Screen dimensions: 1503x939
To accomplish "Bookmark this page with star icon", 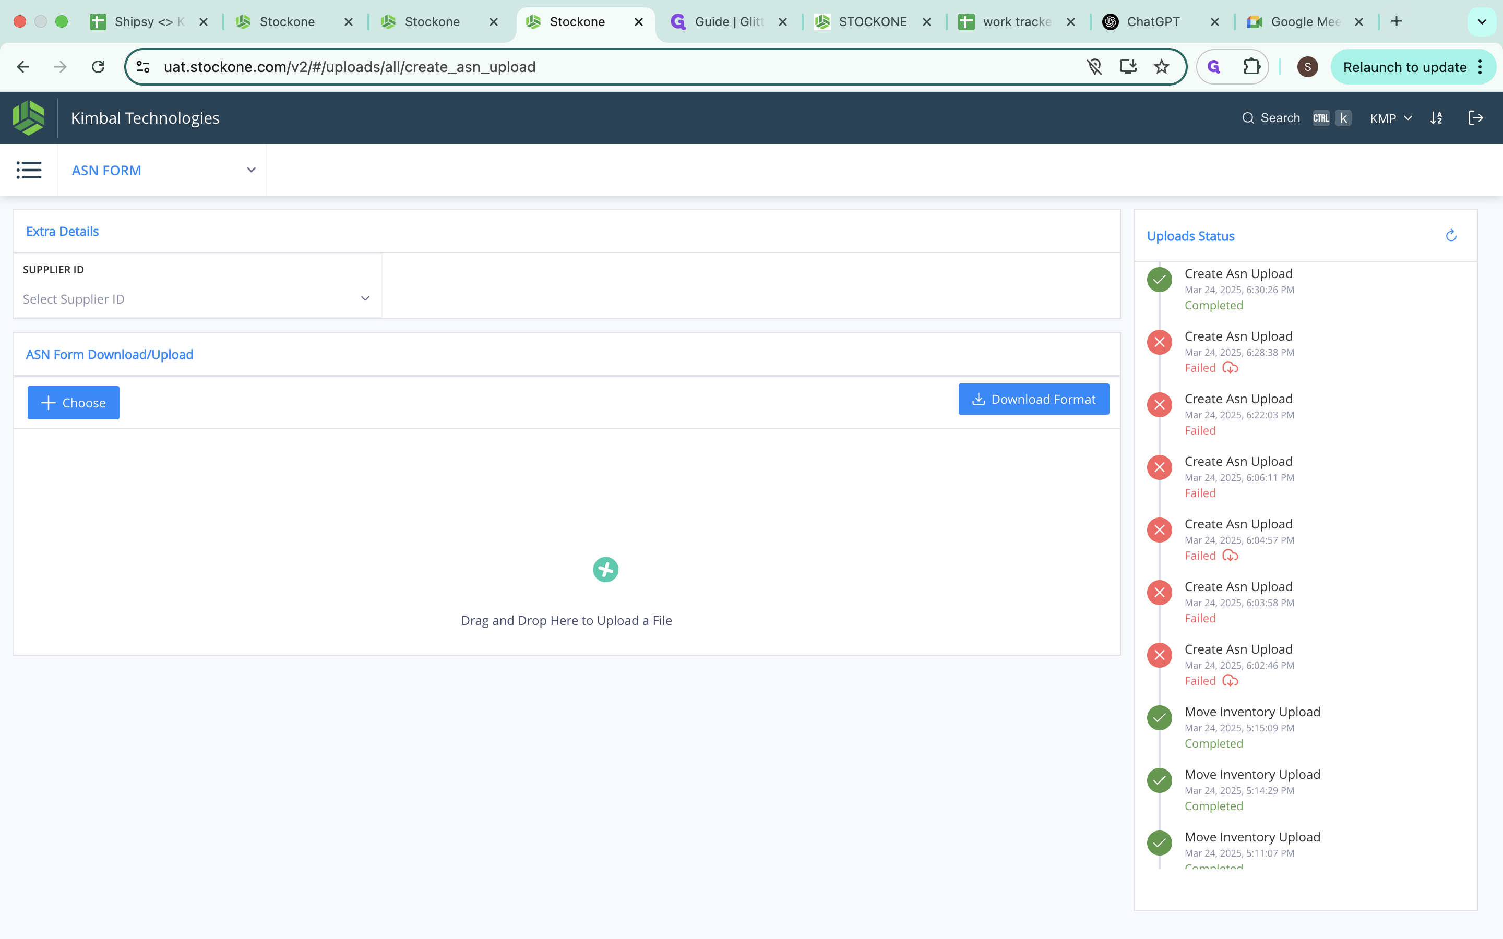I will [1161, 67].
